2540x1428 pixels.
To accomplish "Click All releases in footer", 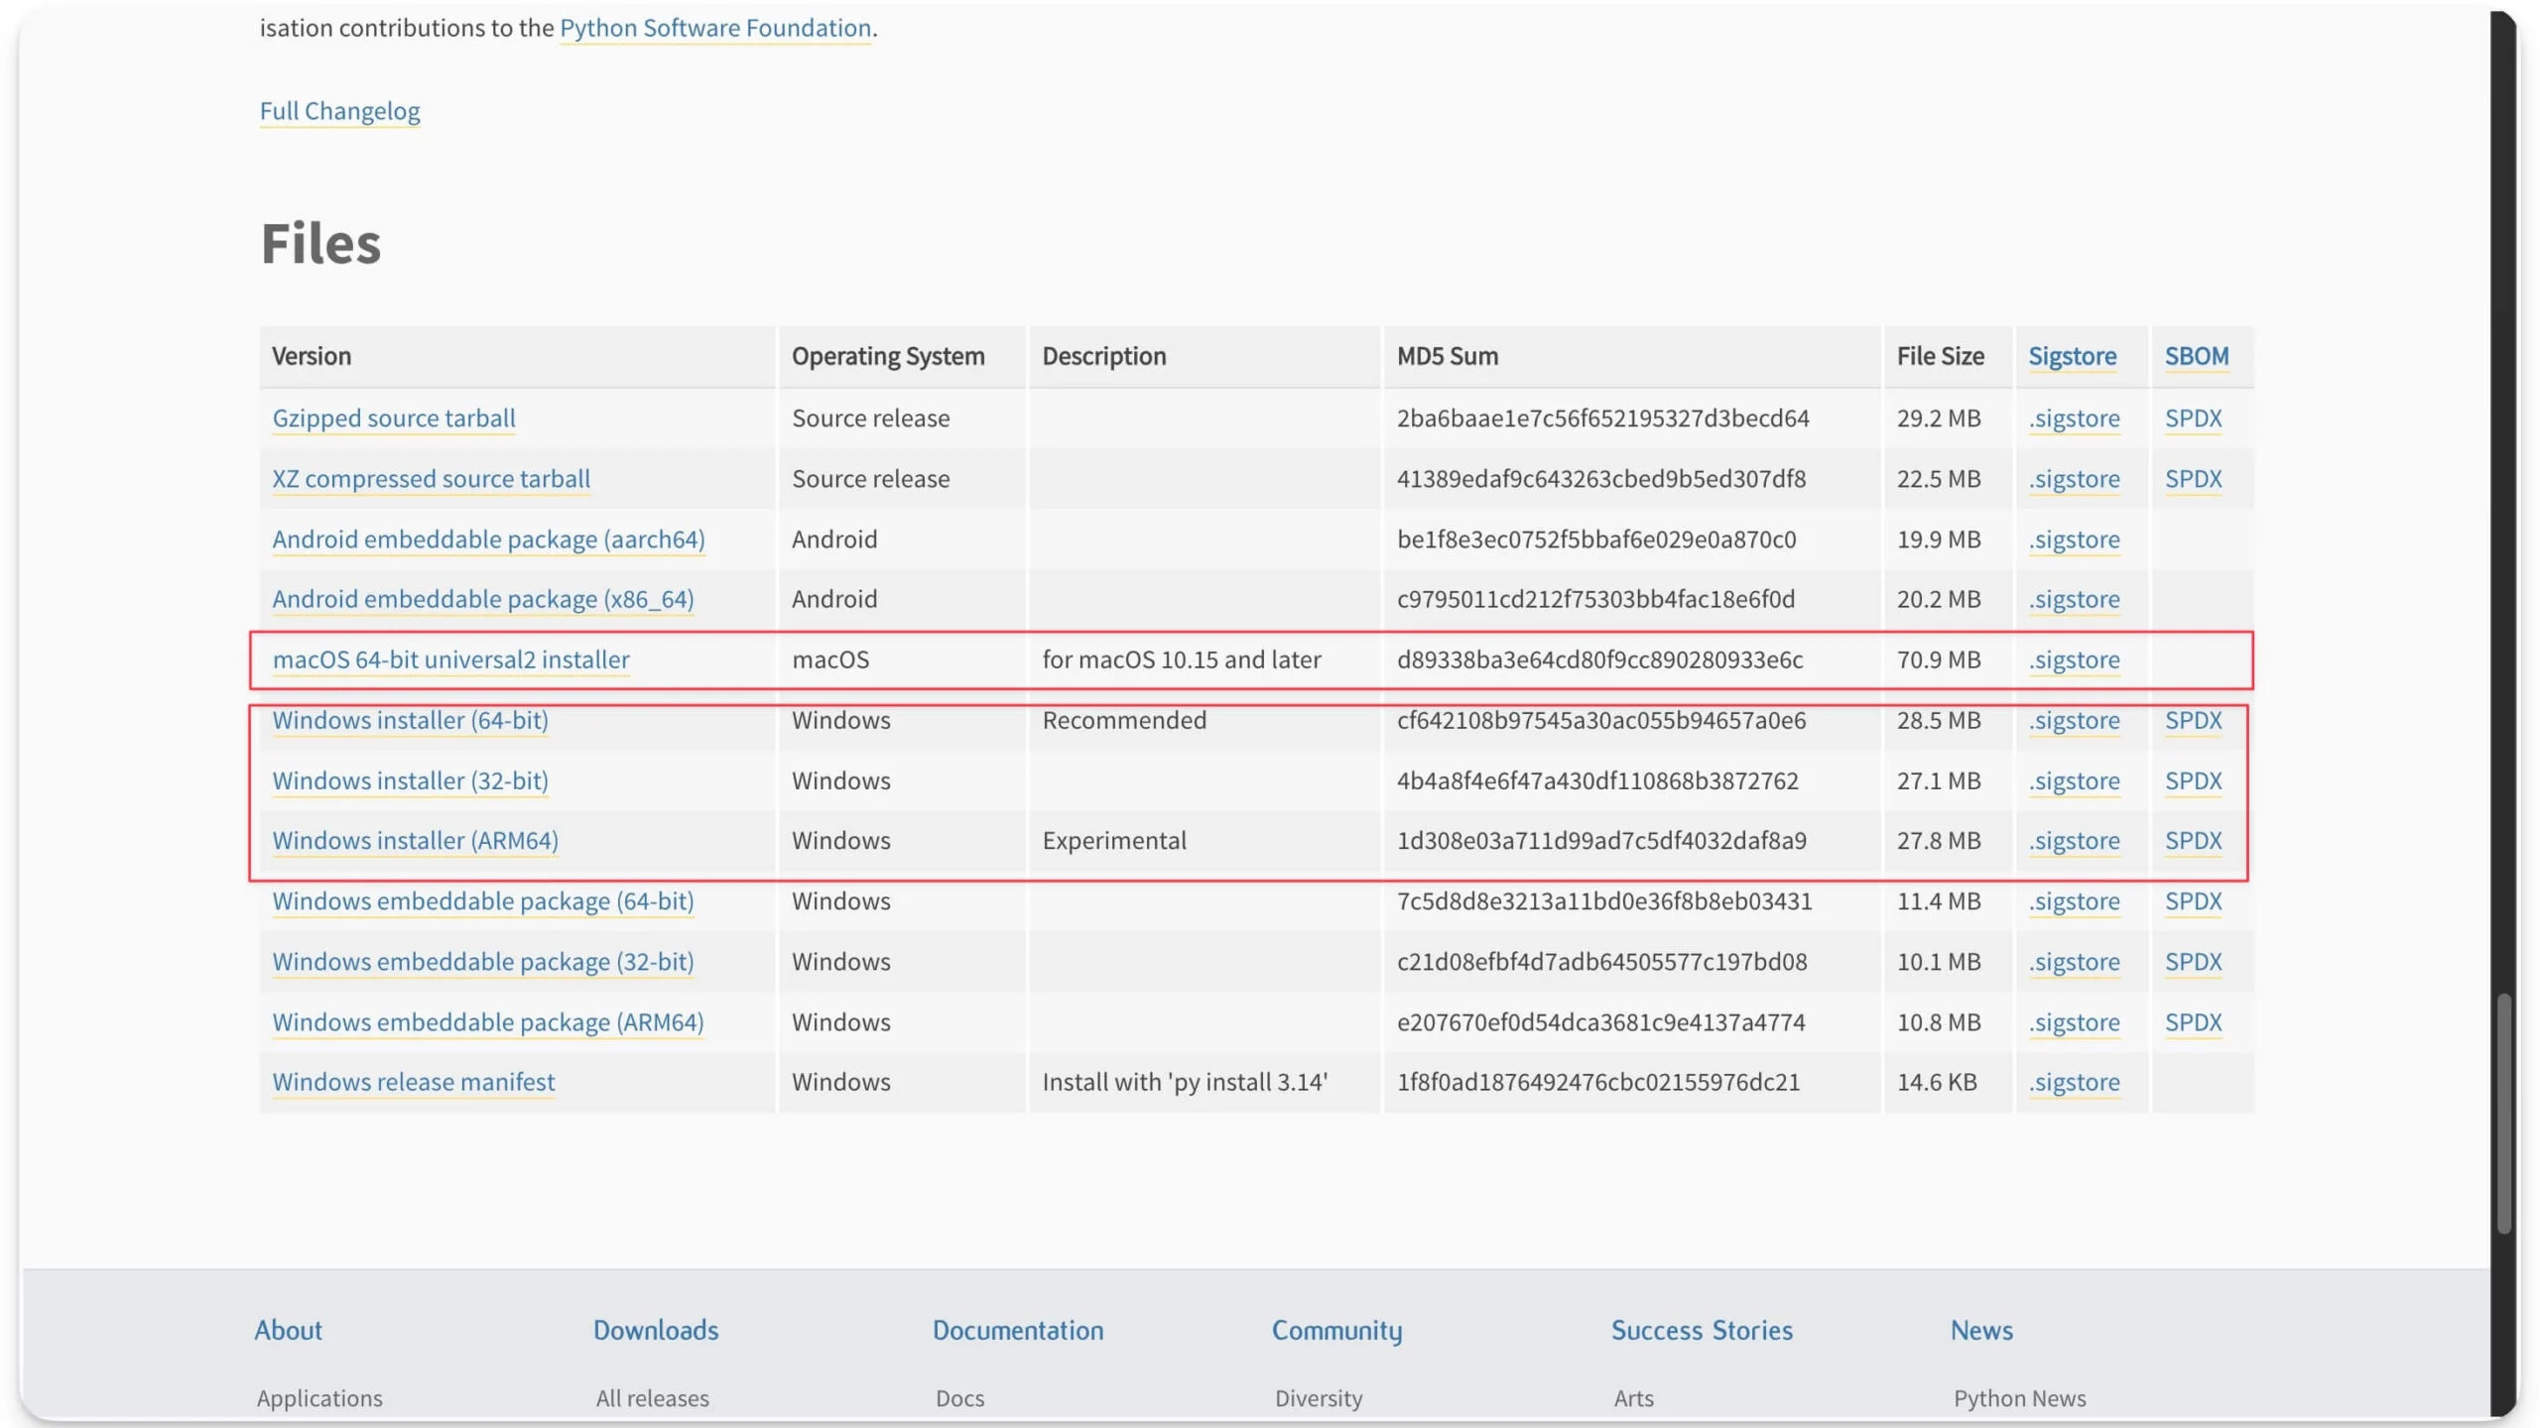I will (652, 1398).
